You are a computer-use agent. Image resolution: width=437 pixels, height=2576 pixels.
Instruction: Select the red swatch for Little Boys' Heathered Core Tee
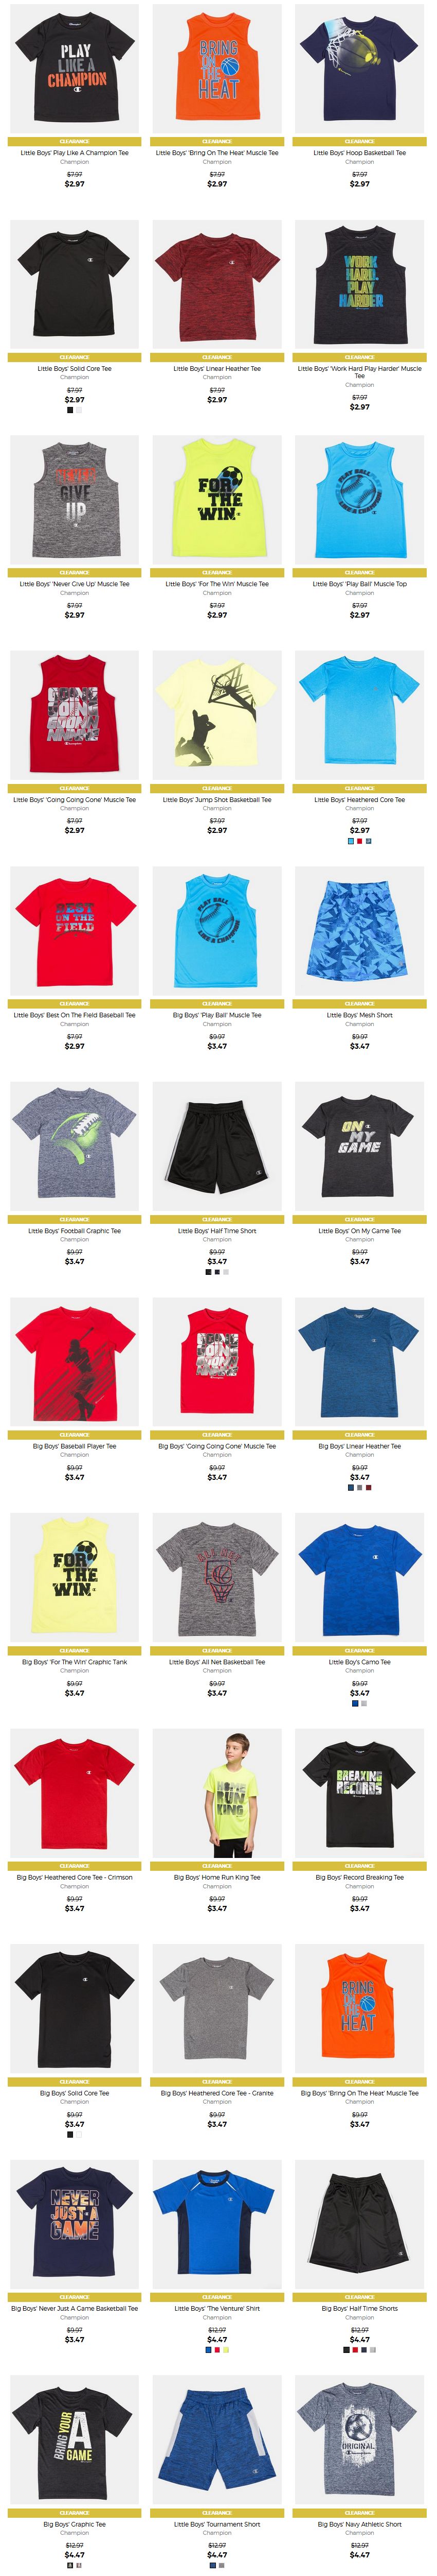(359, 840)
